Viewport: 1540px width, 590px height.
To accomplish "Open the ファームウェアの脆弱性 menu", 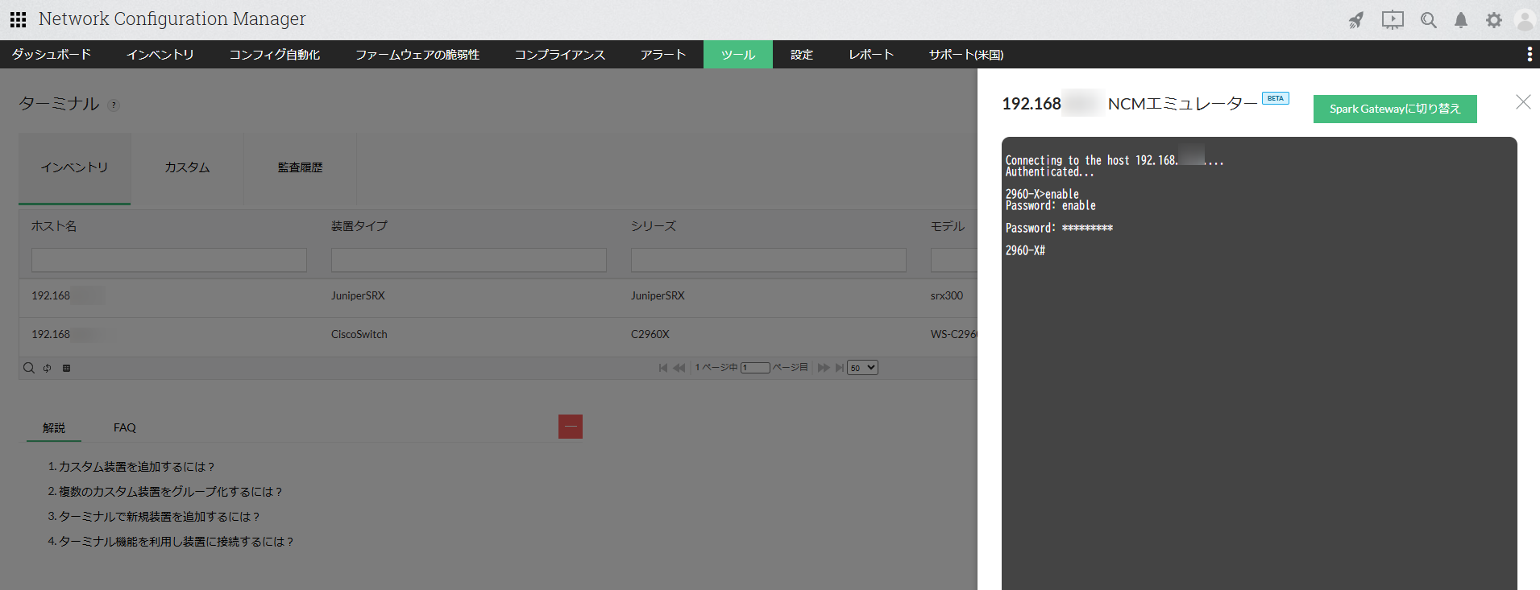I will click(417, 54).
